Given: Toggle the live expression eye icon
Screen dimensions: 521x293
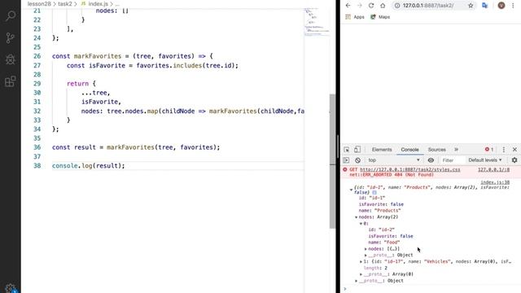Looking at the screenshot, I should (431, 160).
